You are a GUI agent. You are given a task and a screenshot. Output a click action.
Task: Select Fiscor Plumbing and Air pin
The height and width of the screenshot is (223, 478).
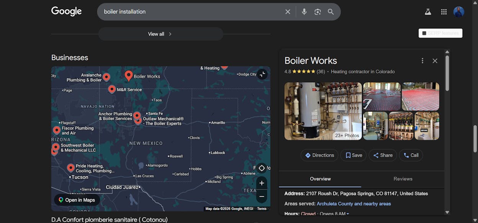(57, 130)
